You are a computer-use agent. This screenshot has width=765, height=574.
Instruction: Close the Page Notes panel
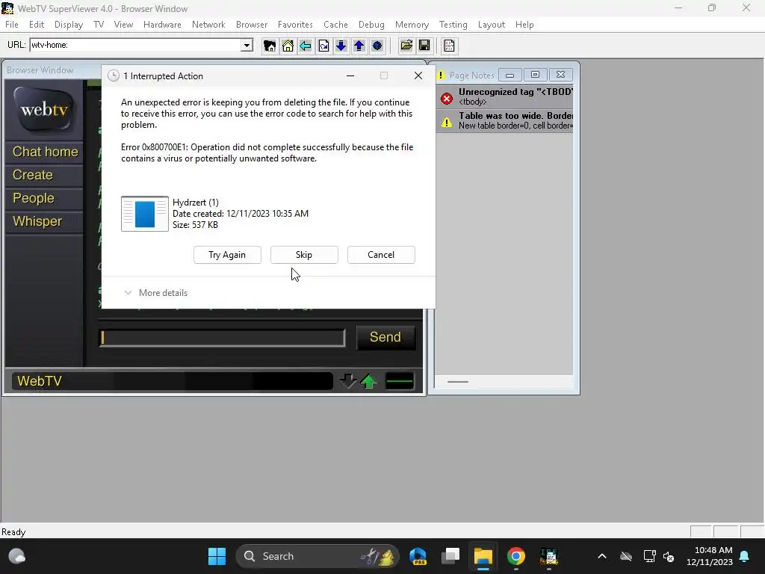[x=560, y=75]
